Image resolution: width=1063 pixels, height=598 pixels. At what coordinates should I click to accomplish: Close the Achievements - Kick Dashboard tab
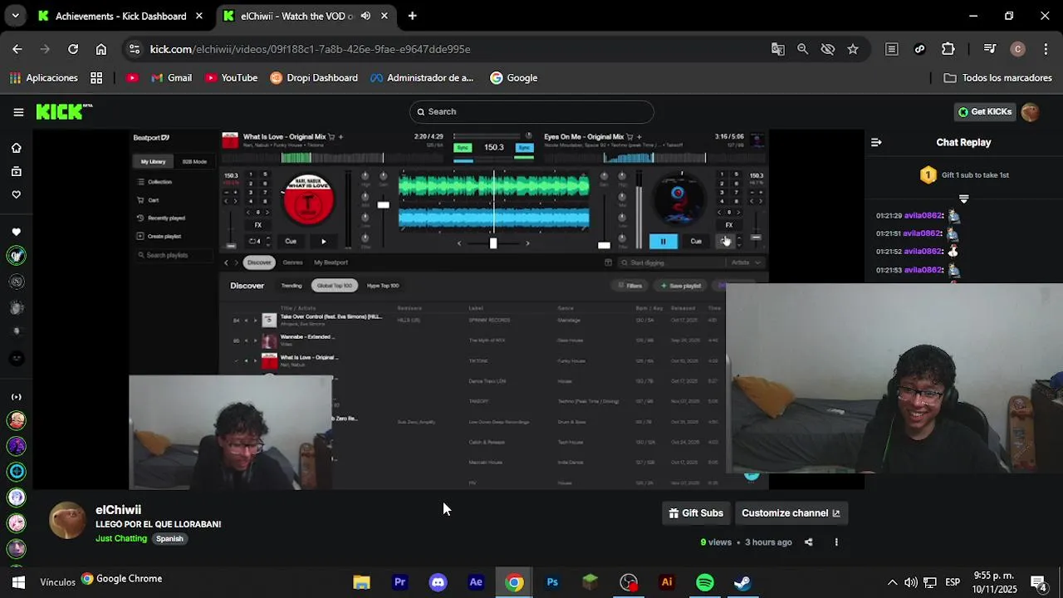[x=199, y=16]
